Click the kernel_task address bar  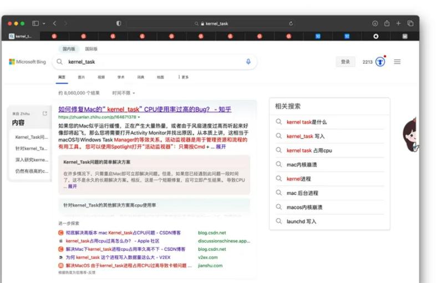211,24
